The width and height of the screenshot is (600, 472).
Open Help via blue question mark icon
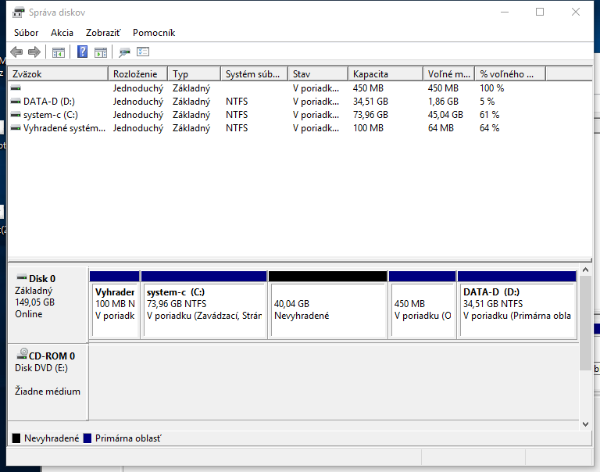pyautogui.click(x=82, y=52)
